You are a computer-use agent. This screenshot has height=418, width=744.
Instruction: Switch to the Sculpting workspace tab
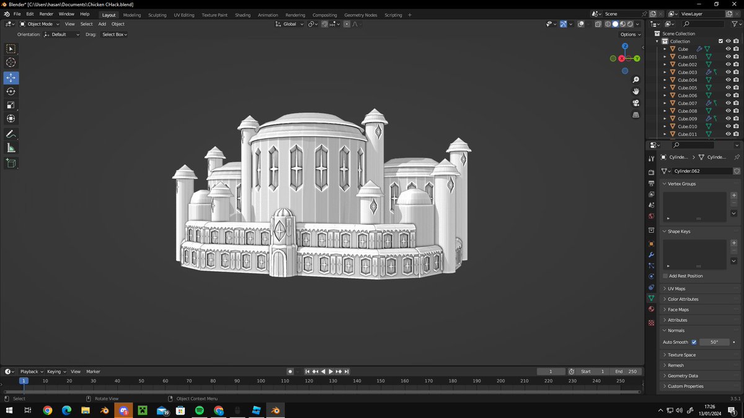157,14
